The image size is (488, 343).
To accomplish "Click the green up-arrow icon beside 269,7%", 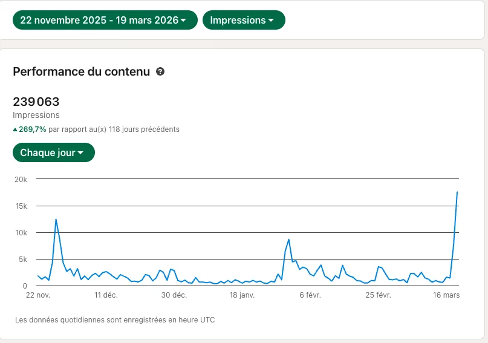I will pyautogui.click(x=15, y=129).
